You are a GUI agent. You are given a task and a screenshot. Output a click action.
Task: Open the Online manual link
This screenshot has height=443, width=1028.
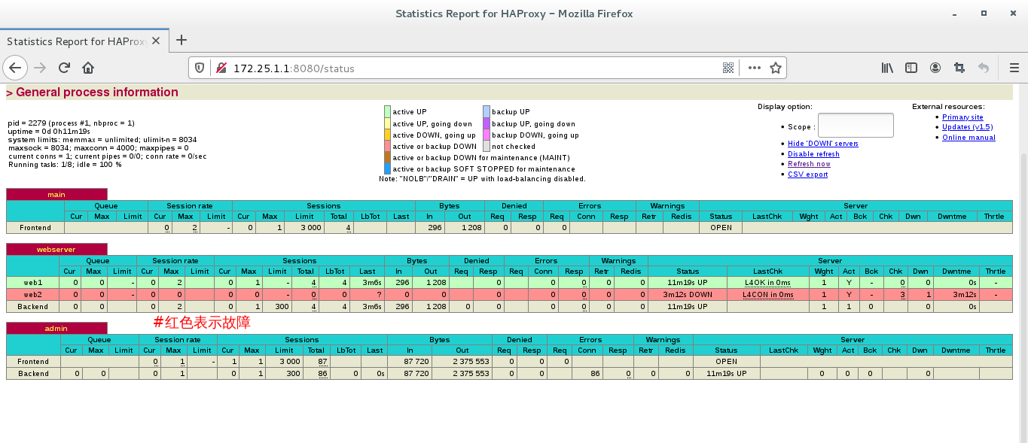coord(969,138)
